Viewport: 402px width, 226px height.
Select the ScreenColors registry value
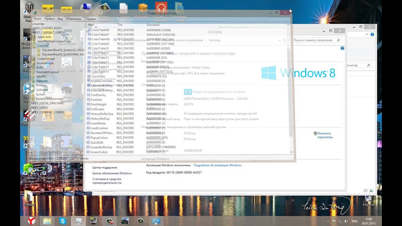coord(99,152)
